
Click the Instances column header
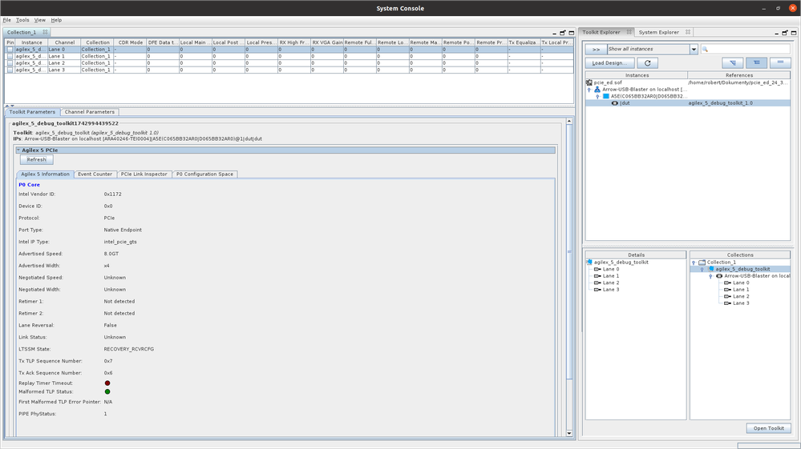pos(637,75)
